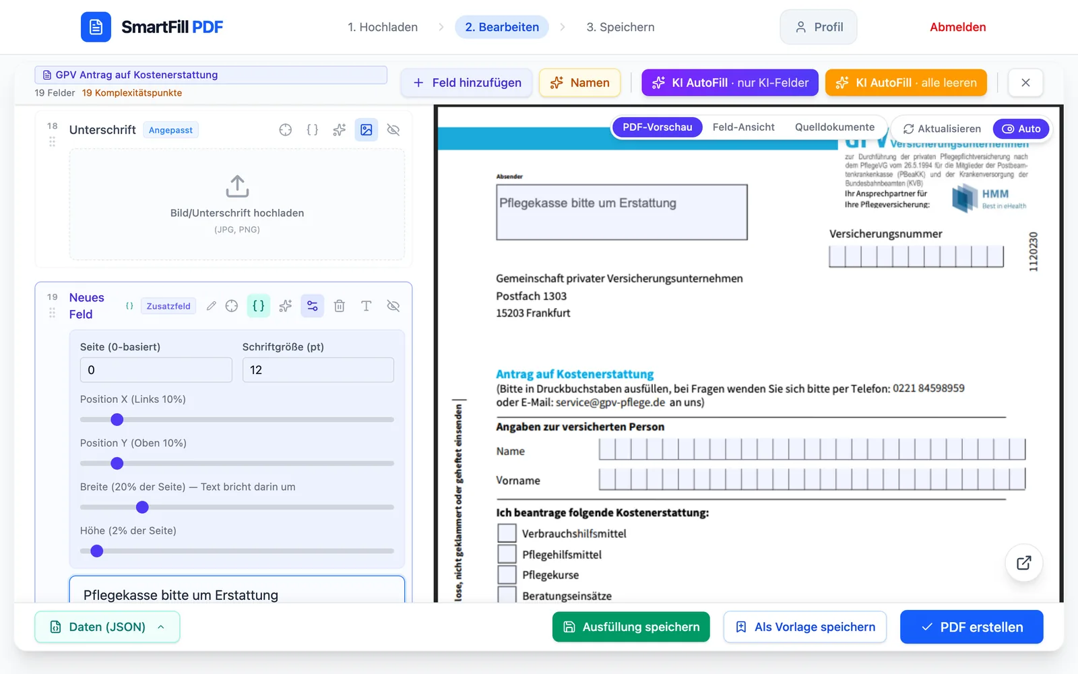Click PDF erstellen button

[972, 627]
